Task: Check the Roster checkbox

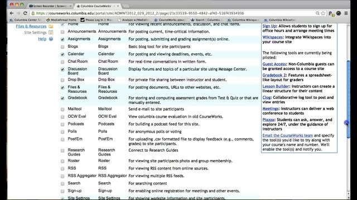Action: coord(62,161)
